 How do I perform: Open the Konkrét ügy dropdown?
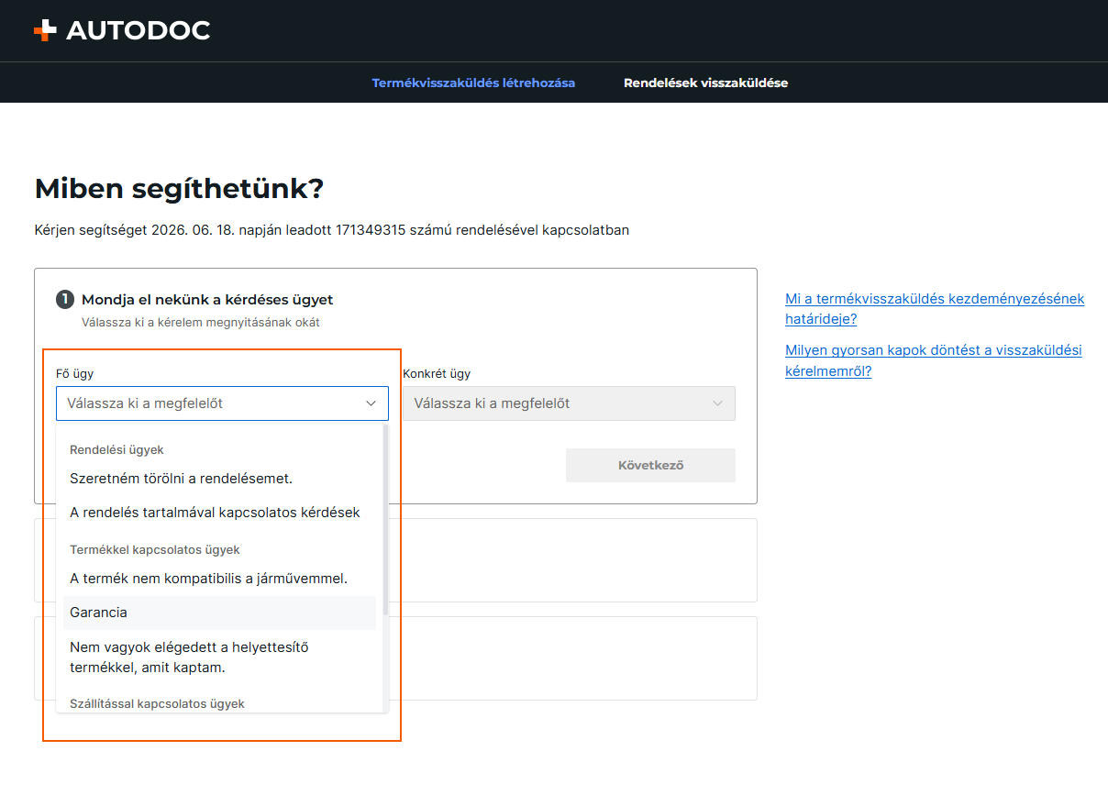(569, 403)
